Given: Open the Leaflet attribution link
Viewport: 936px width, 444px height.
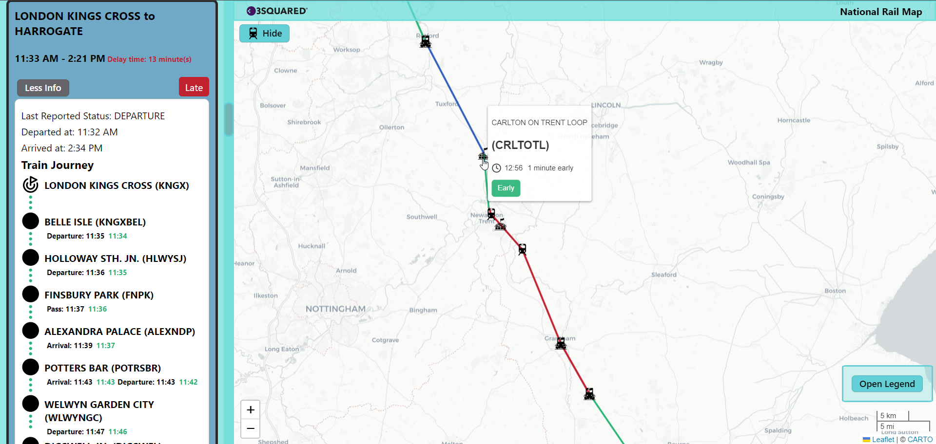Looking at the screenshot, I should point(882,439).
